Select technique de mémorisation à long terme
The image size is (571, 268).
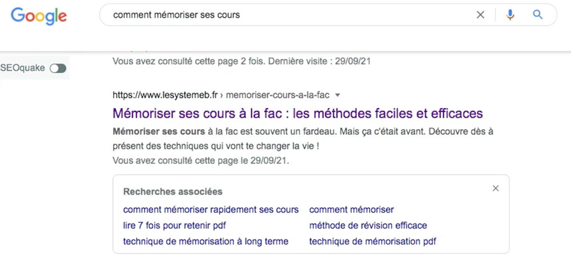[x=206, y=241]
